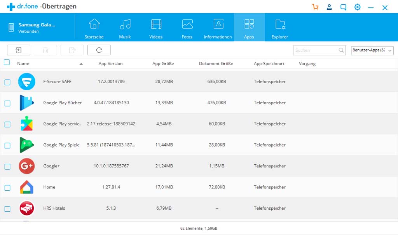Image resolution: width=398 pixels, height=235 pixels.
Task: Open the Musik section icon
Action: 125,24
